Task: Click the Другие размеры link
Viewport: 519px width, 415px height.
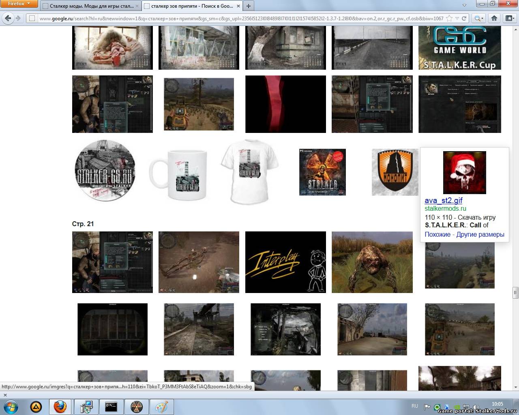Action: pyautogui.click(x=480, y=234)
